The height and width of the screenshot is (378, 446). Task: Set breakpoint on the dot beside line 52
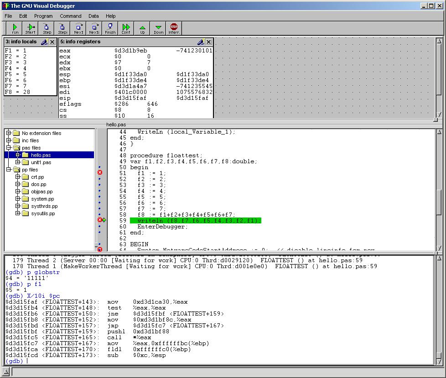[x=99, y=179]
